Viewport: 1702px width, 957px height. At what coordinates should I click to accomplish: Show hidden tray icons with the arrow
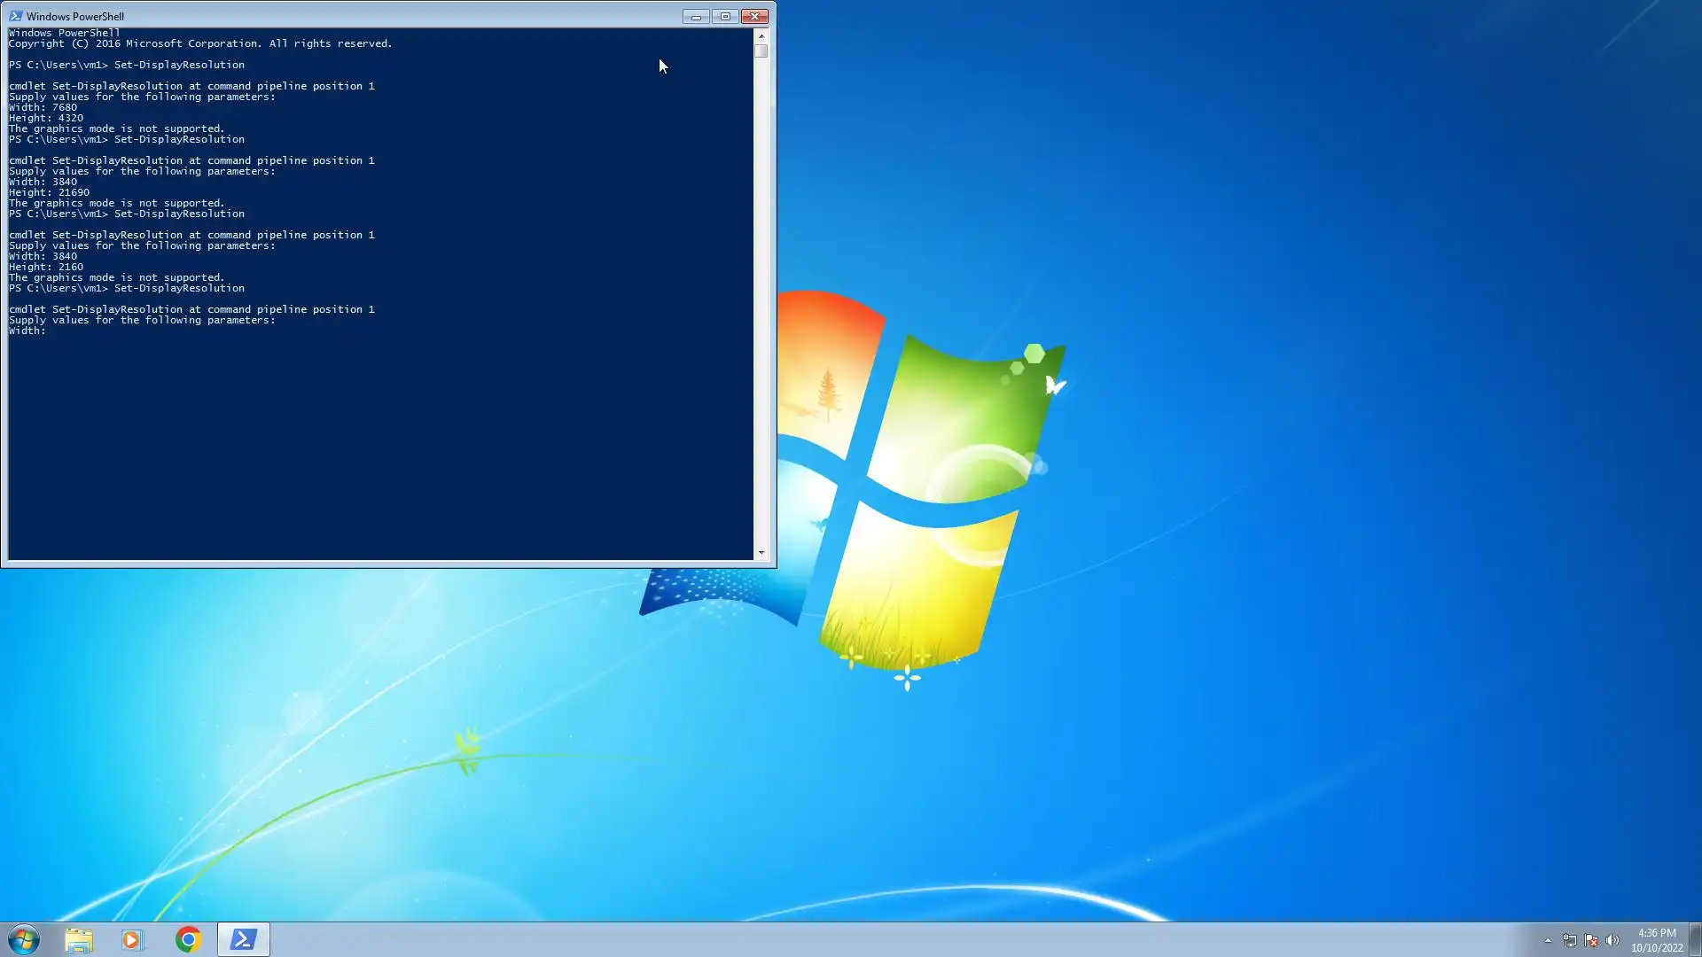coord(1548,940)
